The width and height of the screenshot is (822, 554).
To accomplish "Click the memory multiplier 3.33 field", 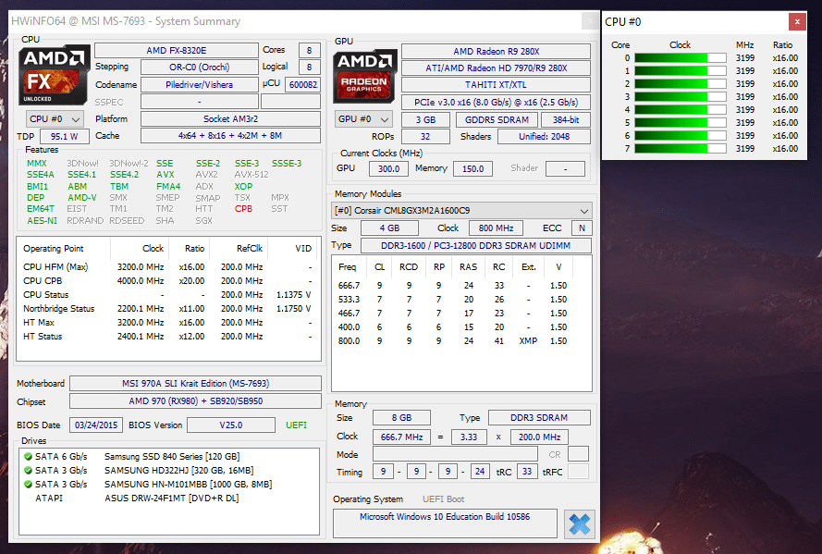I will [x=469, y=437].
